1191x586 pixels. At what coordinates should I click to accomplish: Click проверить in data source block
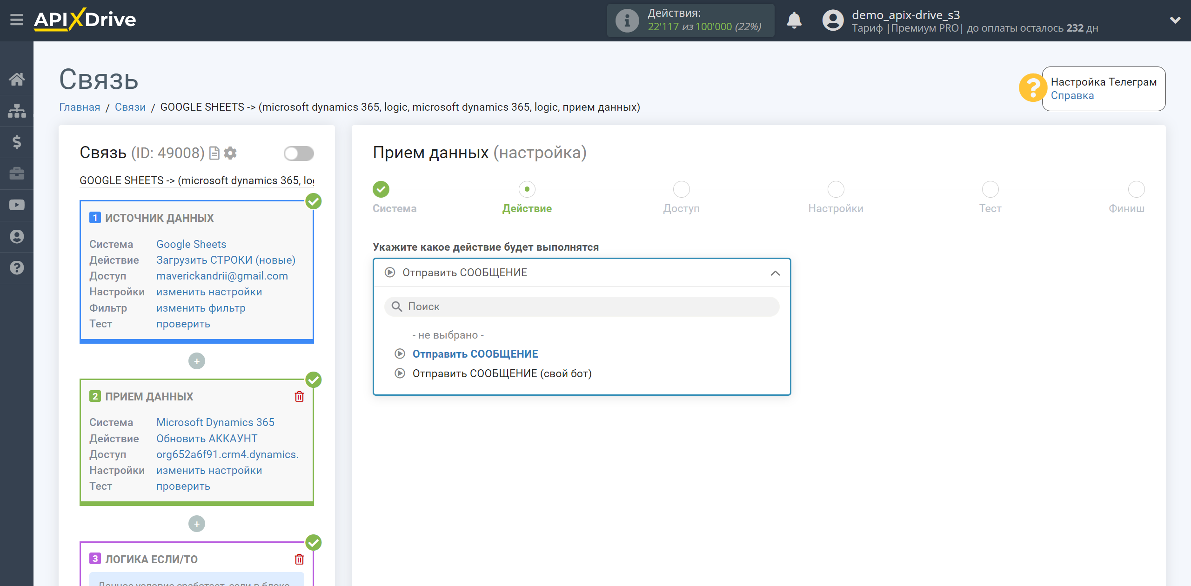183,324
